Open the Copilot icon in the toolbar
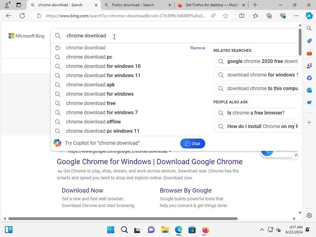The width and height of the screenshot is (316, 237). click(x=309, y=16)
